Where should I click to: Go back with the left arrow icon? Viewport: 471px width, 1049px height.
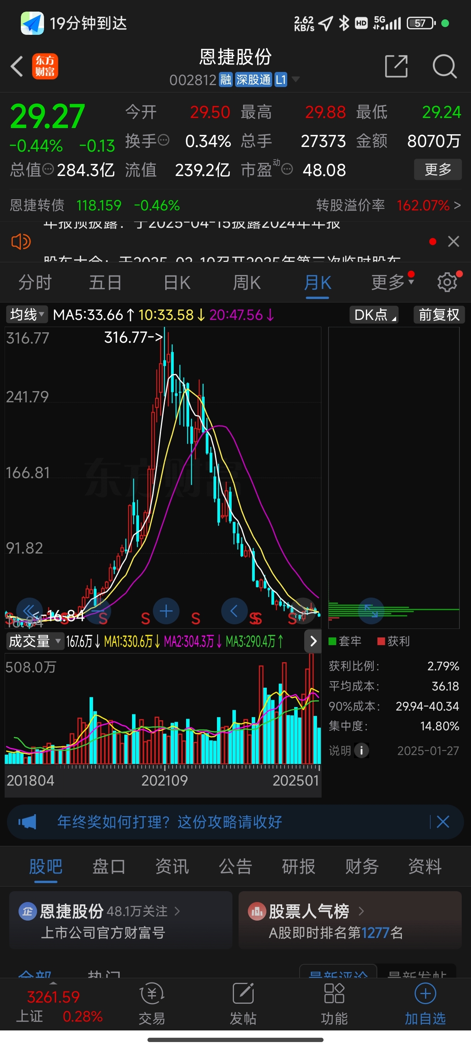[x=17, y=67]
